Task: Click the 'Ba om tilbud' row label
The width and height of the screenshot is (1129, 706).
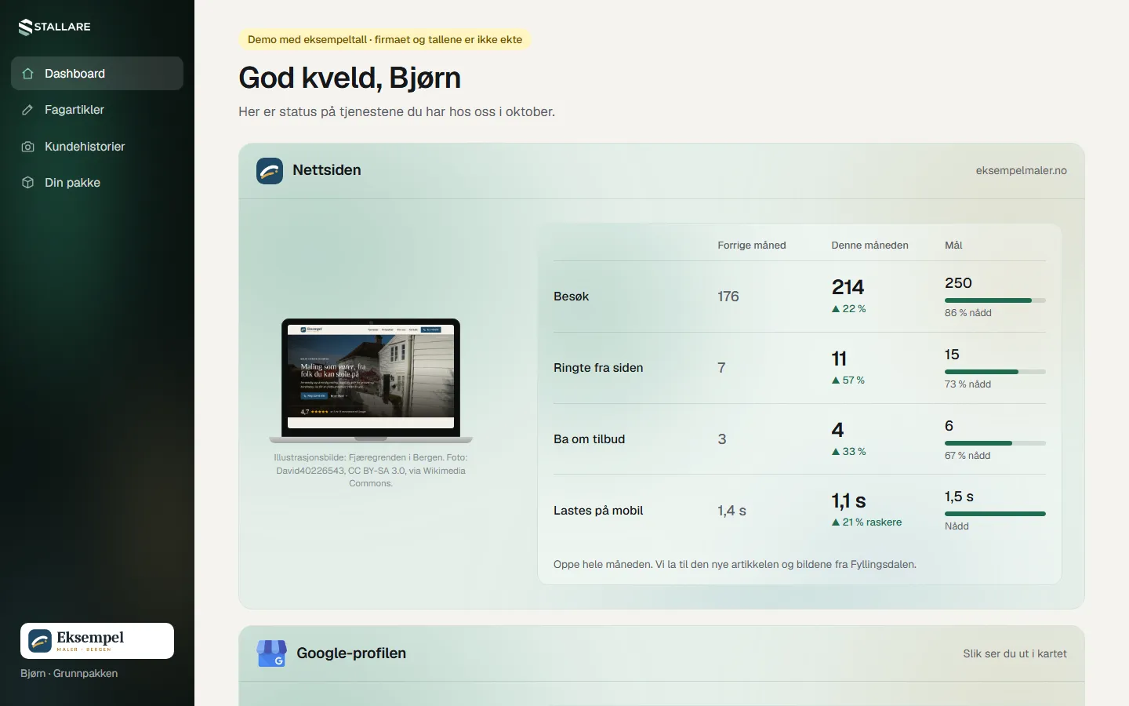Action: pyautogui.click(x=589, y=439)
